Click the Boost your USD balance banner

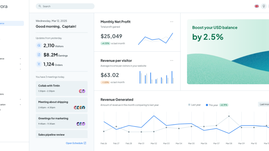(228, 52)
